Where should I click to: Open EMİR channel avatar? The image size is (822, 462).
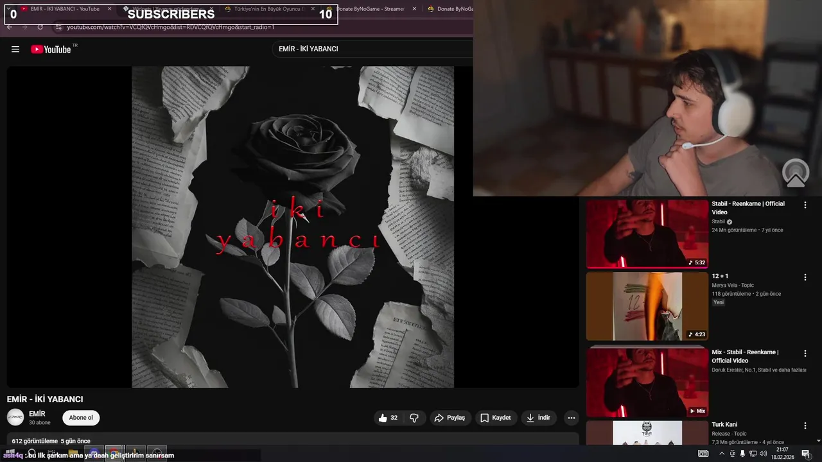coord(15,417)
